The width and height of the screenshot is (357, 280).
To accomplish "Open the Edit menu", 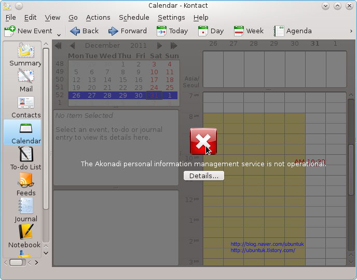I will 30,17.
